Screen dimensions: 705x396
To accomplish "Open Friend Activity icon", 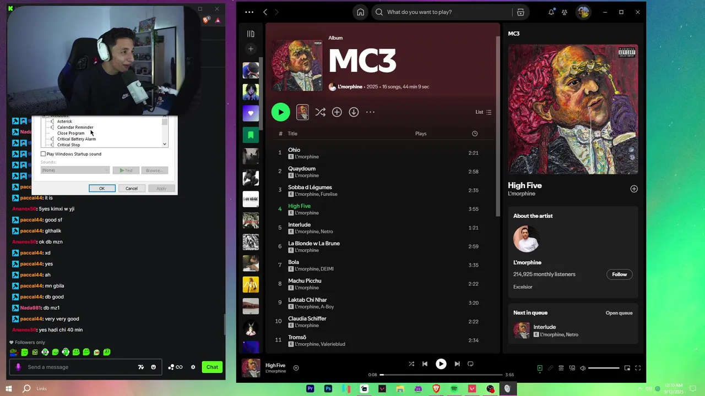I will point(565,12).
